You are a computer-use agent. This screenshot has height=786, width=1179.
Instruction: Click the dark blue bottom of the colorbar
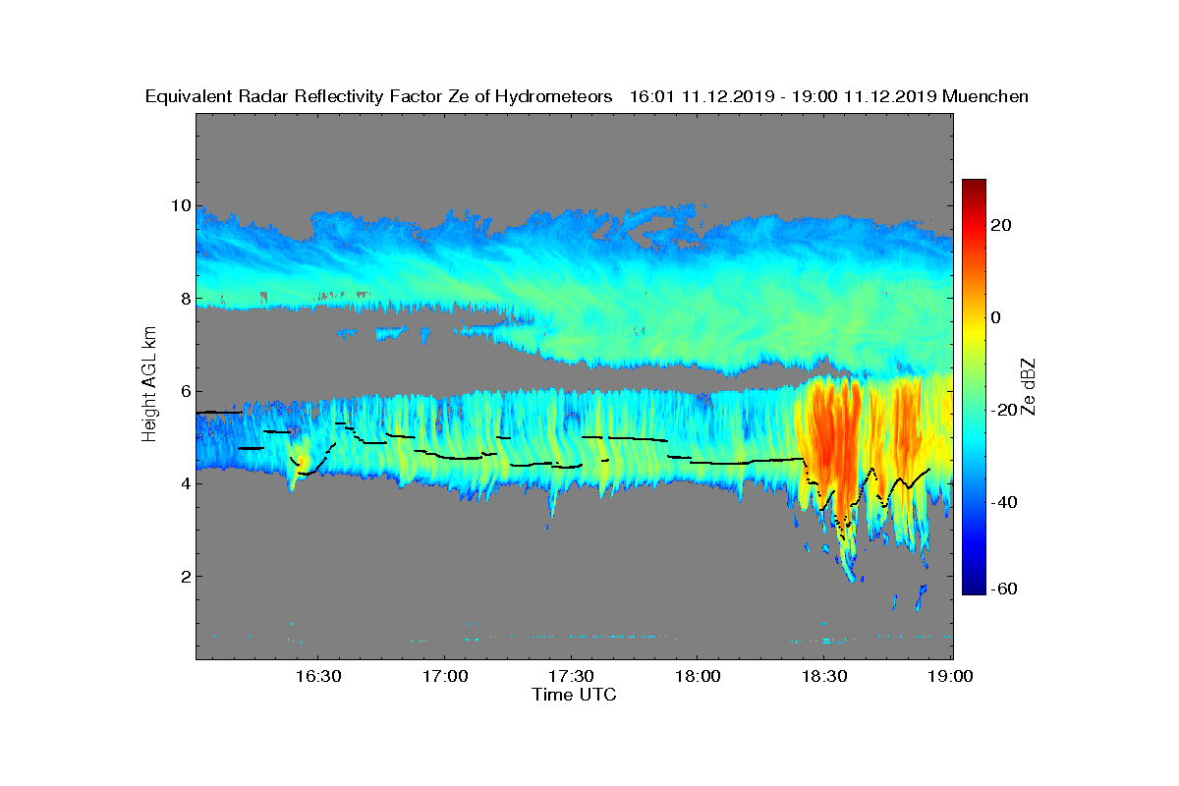[974, 588]
